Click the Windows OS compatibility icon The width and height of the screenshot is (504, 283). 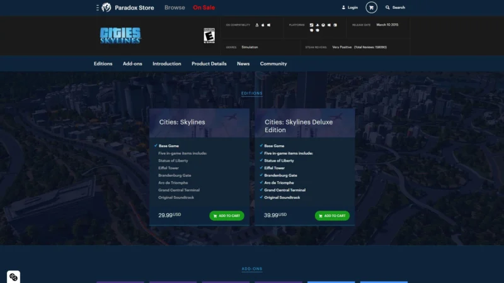269,25
